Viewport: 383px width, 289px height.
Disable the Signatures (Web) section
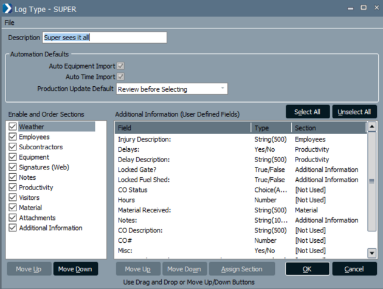click(x=12, y=167)
